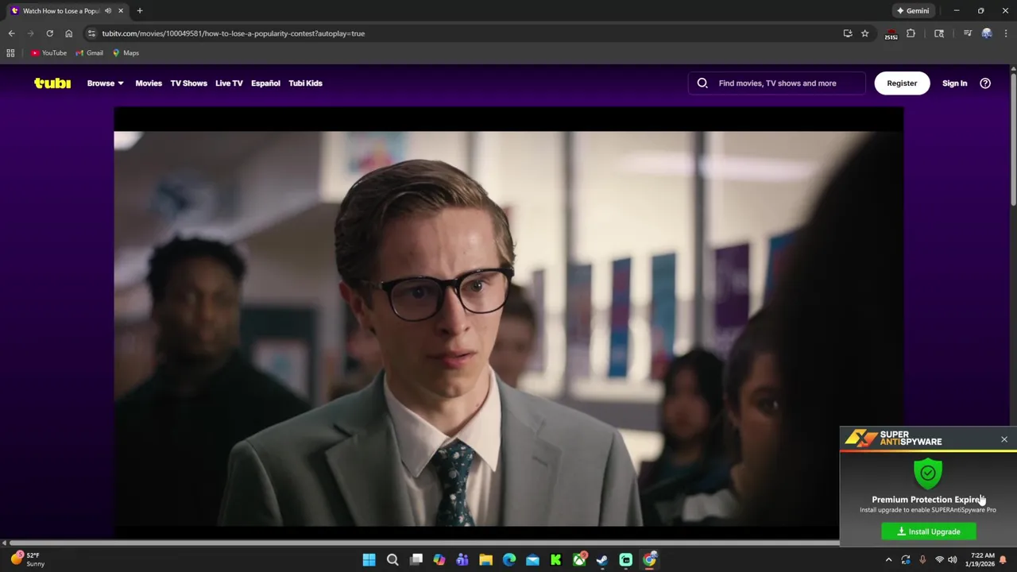
Task: Go to the Movies section
Action: pyautogui.click(x=149, y=83)
